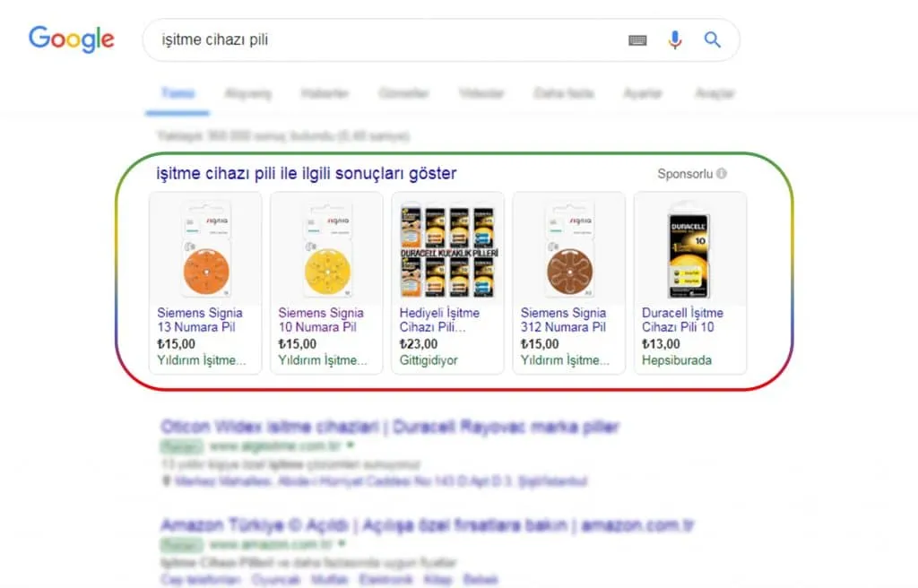Start voice search with microphone icon
This screenshot has height=588, width=918.
click(674, 39)
